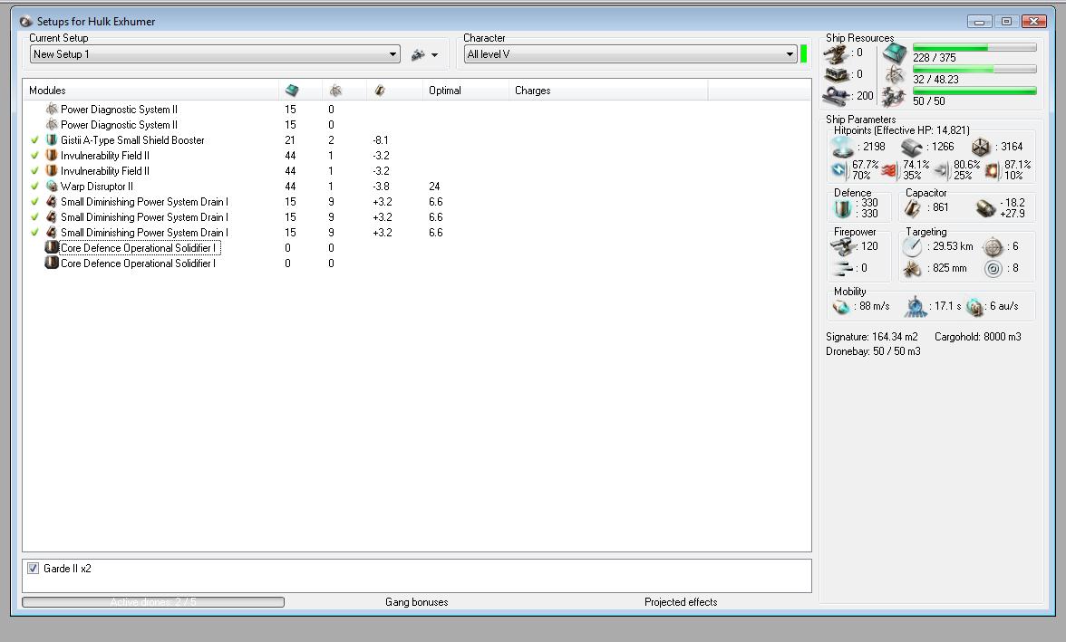Click the Warp Disruptor II module icon
1066x642 pixels.
[52, 187]
